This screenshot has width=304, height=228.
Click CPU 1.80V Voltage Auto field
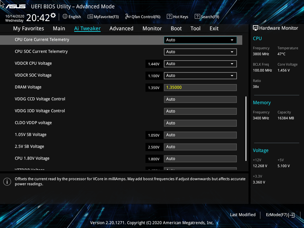tap(200, 159)
